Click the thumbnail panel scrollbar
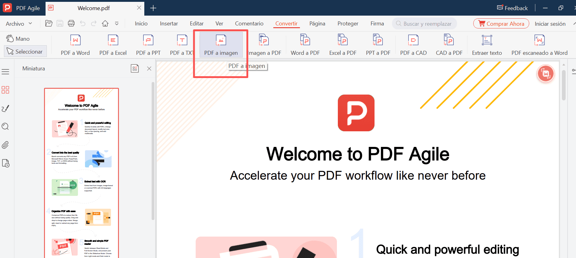Image resolution: width=576 pixels, height=258 pixels. pyautogui.click(x=153, y=151)
